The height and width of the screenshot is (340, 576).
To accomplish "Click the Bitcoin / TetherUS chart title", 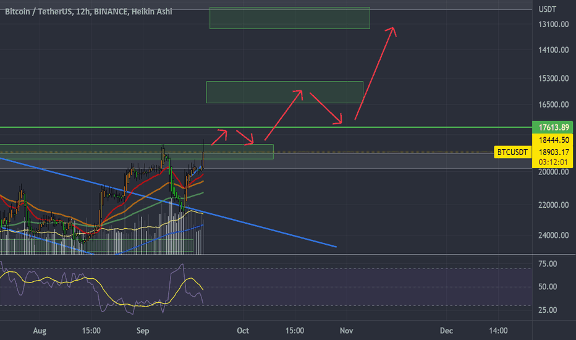I will [88, 11].
